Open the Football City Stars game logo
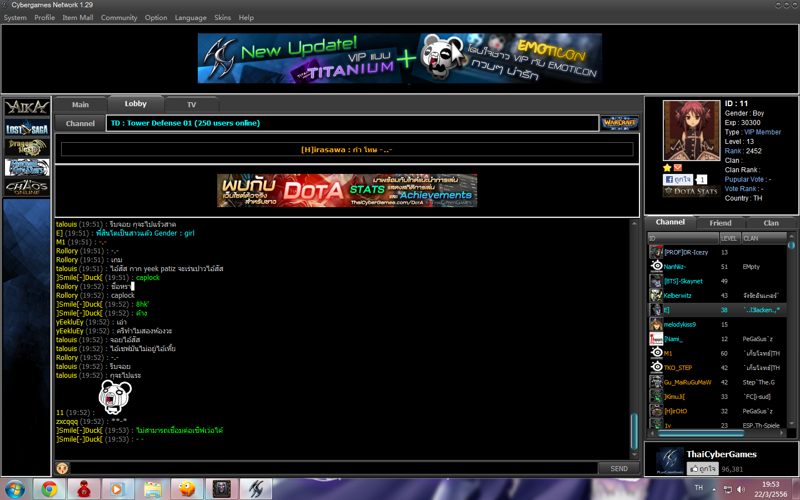The width and height of the screenshot is (800, 500). click(27, 167)
